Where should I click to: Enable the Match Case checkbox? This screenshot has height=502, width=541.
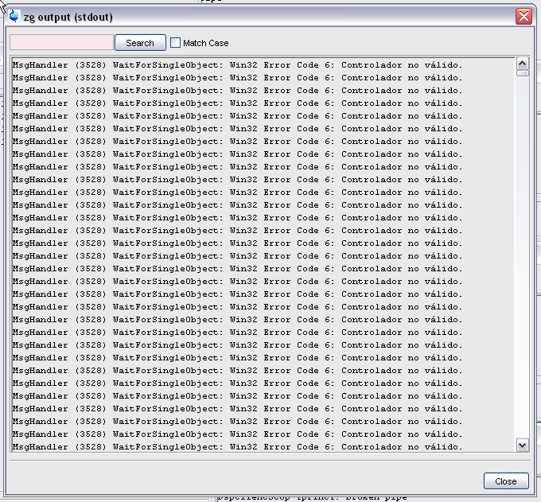click(x=176, y=43)
